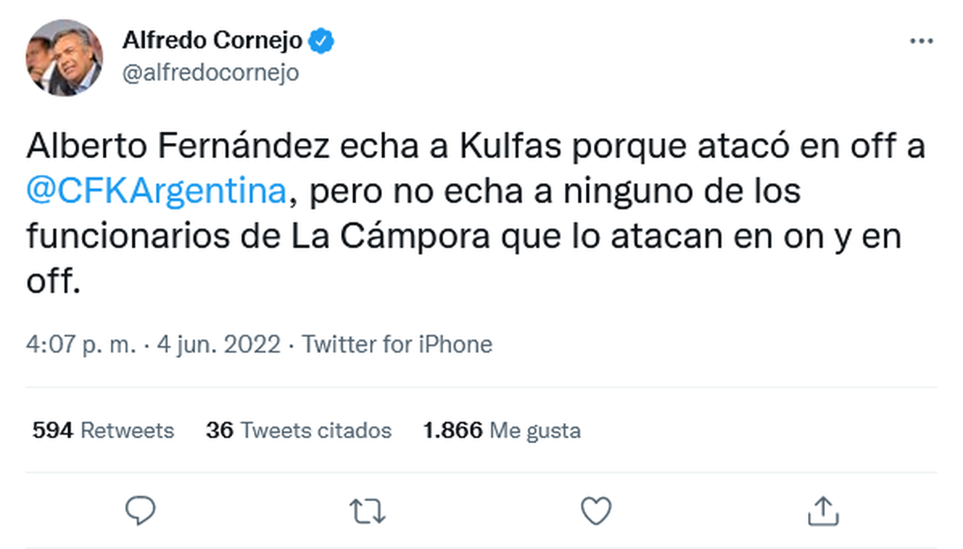963x549 pixels.
Task: Follow the @CFKArgentina mention link
Action: tap(156, 193)
